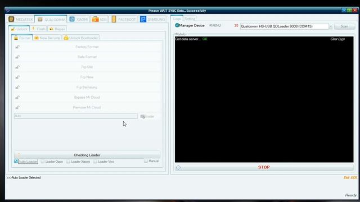Click the Safe Format button
Viewport: 360px width, 202px height.
(87, 57)
